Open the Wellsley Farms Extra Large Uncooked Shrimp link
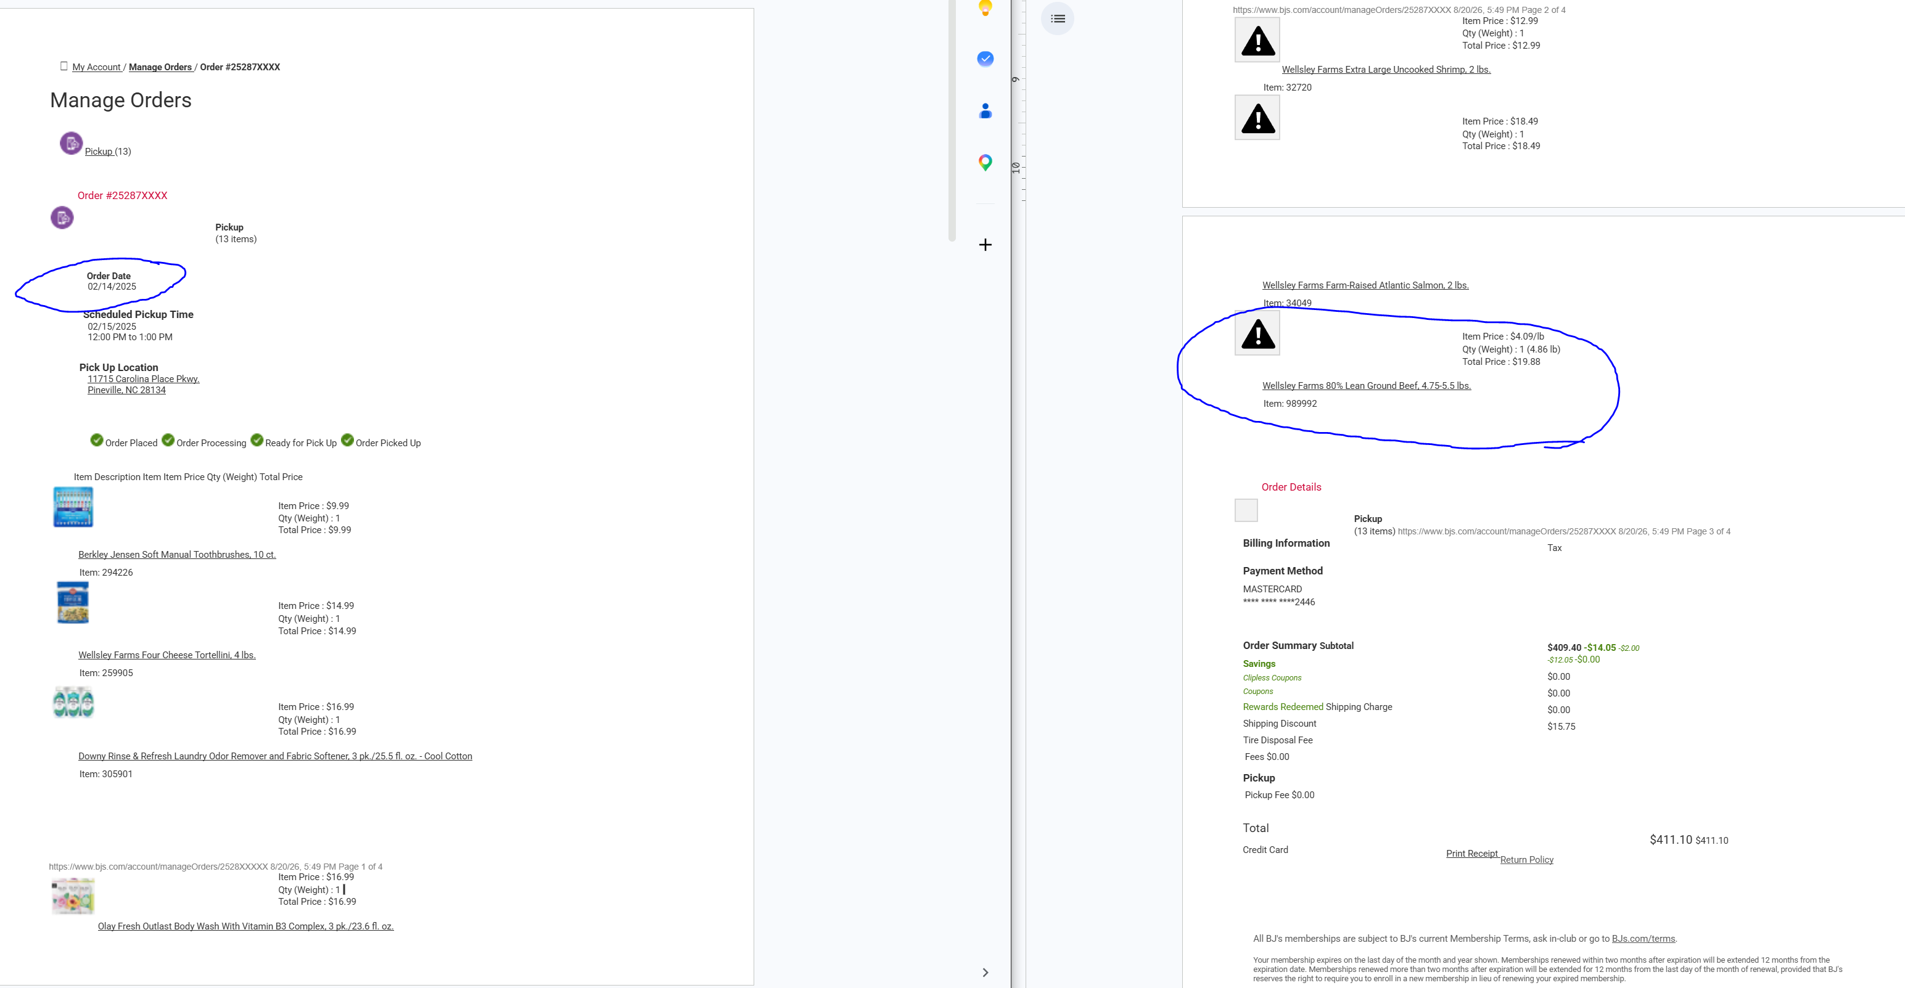The width and height of the screenshot is (1905, 988). [x=1386, y=70]
